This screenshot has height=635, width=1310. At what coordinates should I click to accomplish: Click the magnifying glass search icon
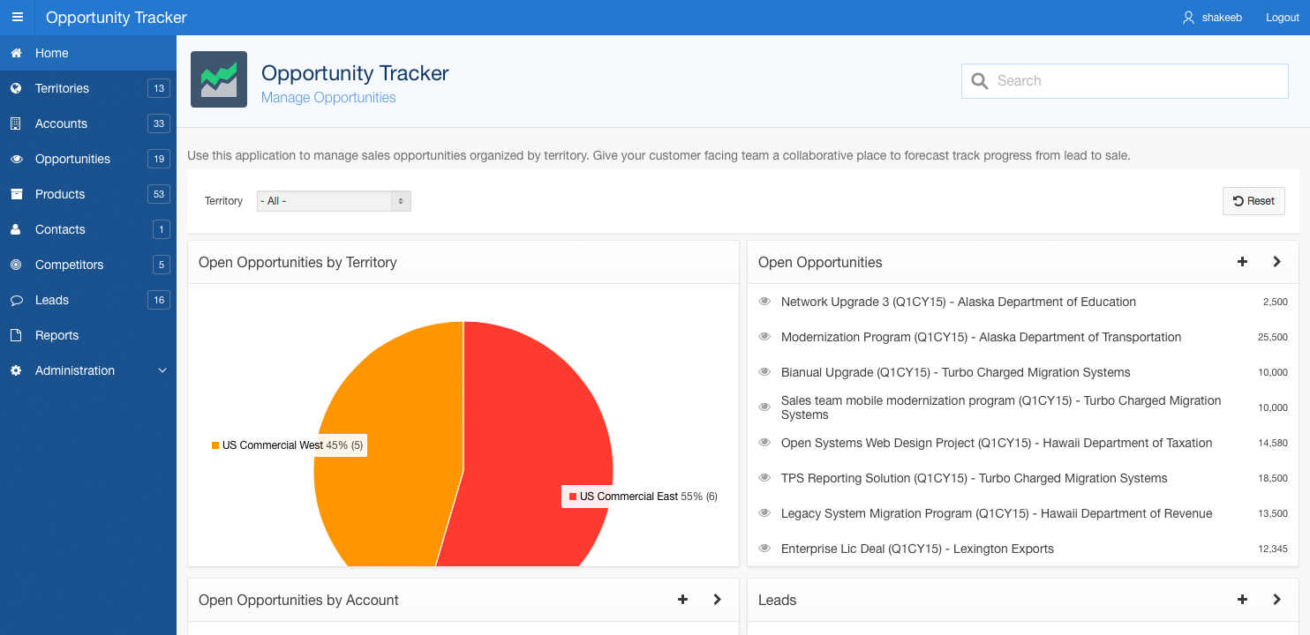point(979,81)
